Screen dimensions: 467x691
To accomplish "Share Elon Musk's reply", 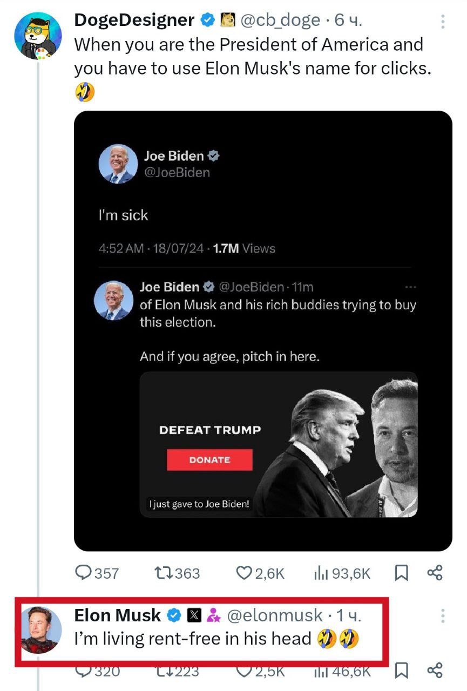I will click(x=435, y=670).
